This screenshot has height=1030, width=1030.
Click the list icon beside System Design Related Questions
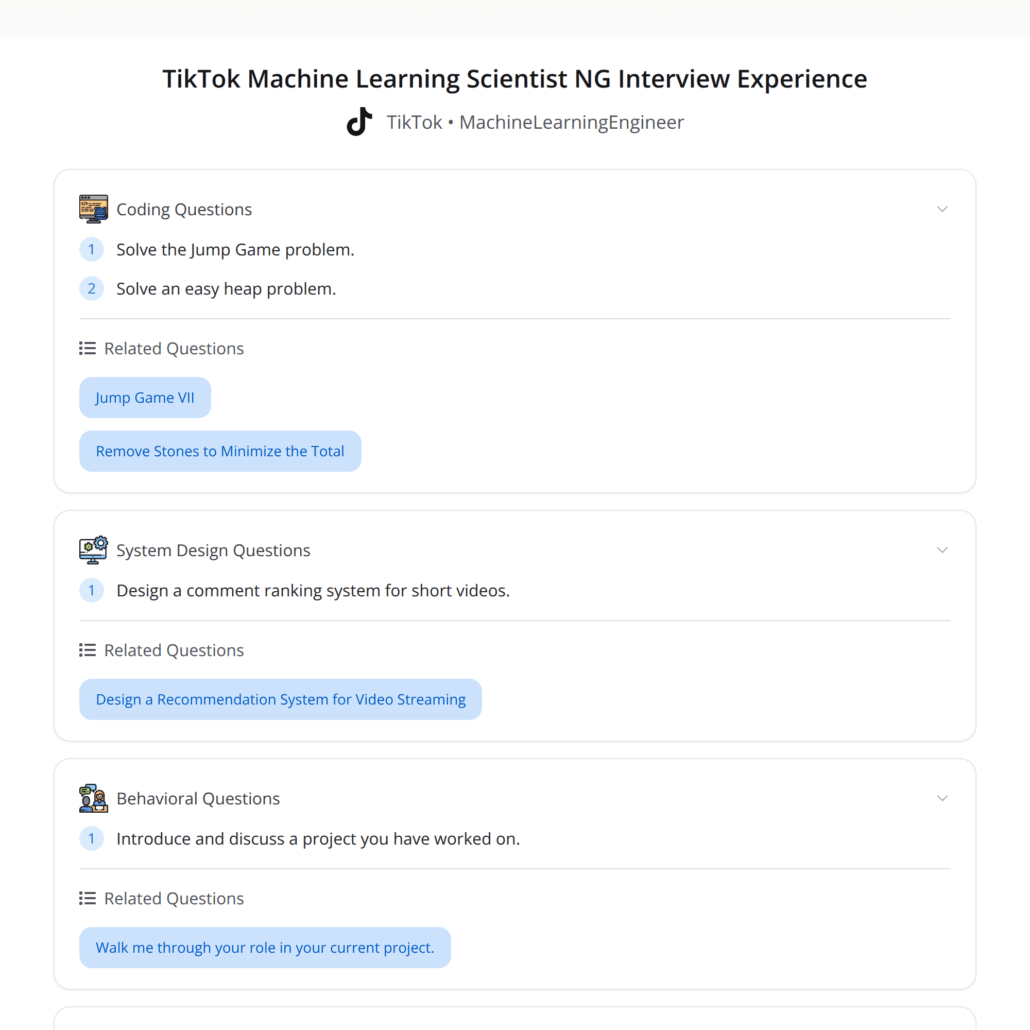[x=87, y=650]
